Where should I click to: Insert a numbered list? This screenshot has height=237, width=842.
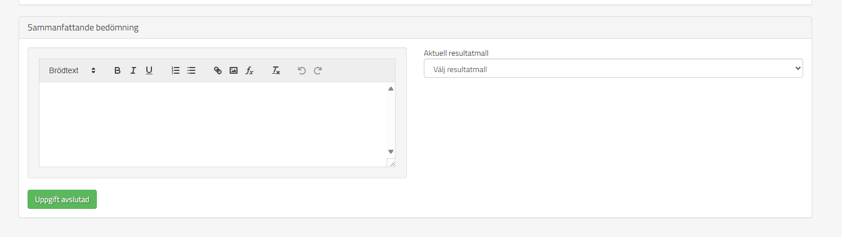176,70
